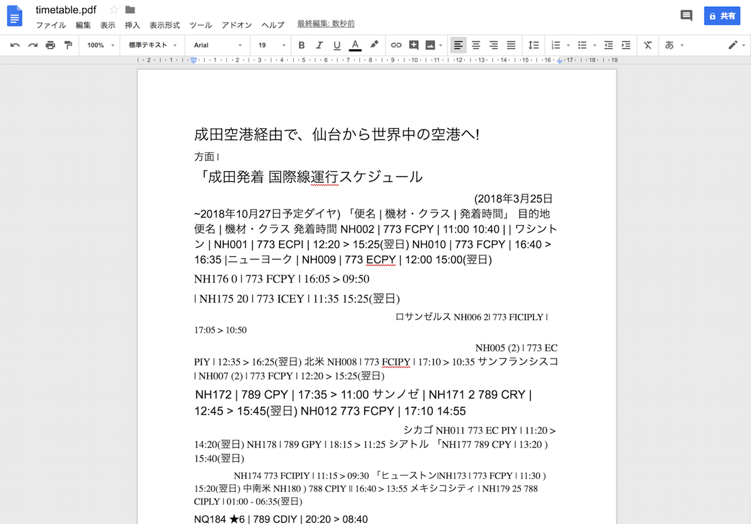Print the document

(x=50, y=45)
